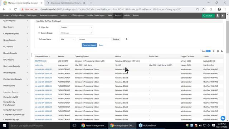This screenshot has height=129, width=229.
Task: Open dc-win8-64-1000150 computer link
Action: click(x=43, y=69)
